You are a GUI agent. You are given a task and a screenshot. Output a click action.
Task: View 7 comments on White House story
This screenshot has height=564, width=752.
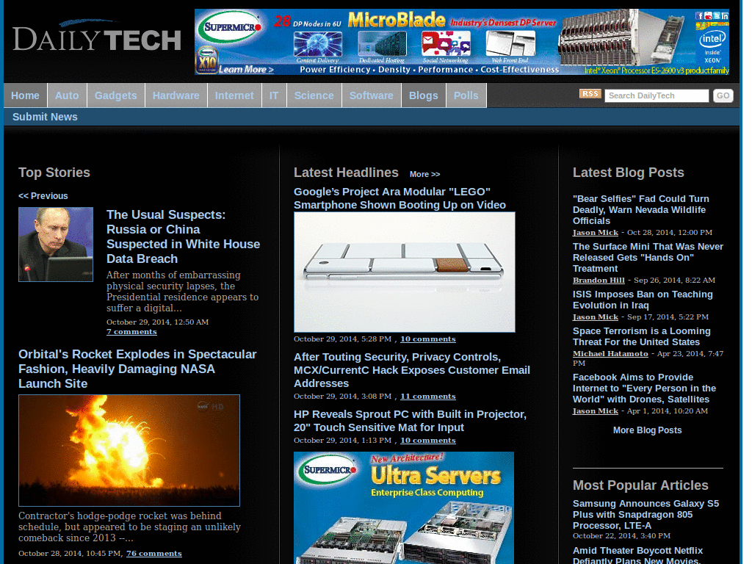pos(131,331)
